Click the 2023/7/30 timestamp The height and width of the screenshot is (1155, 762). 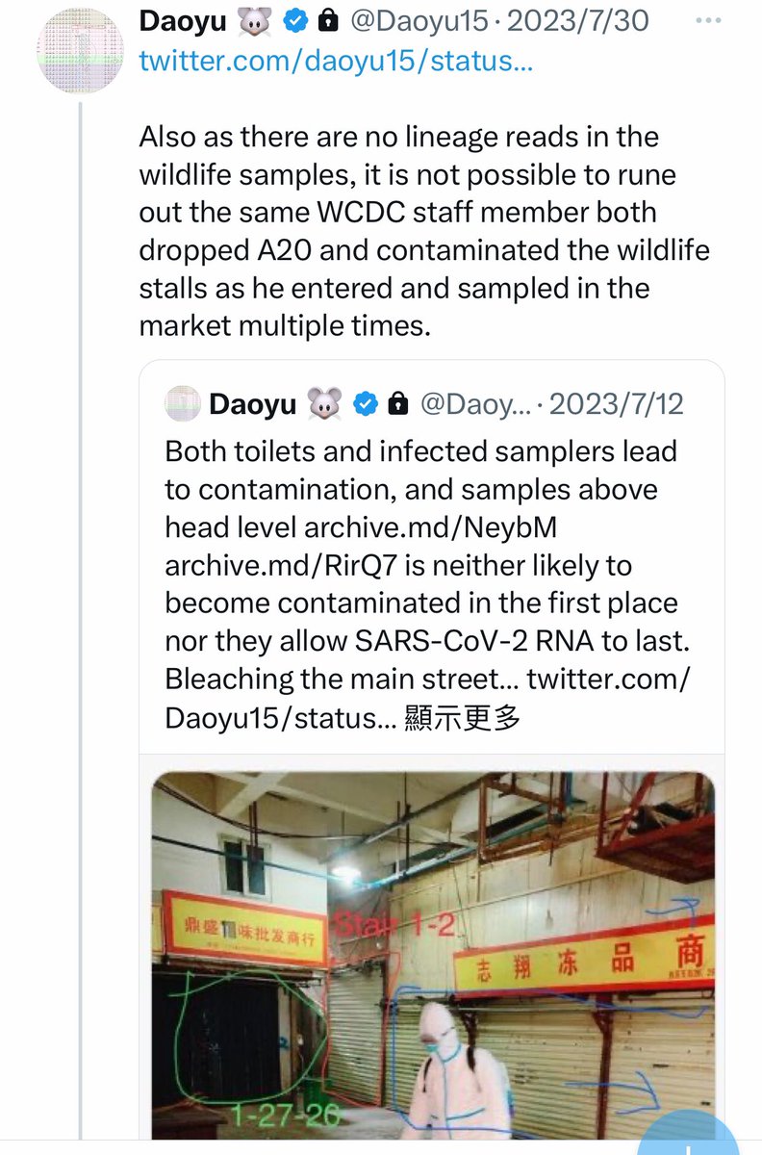click(x=578, y=20)
